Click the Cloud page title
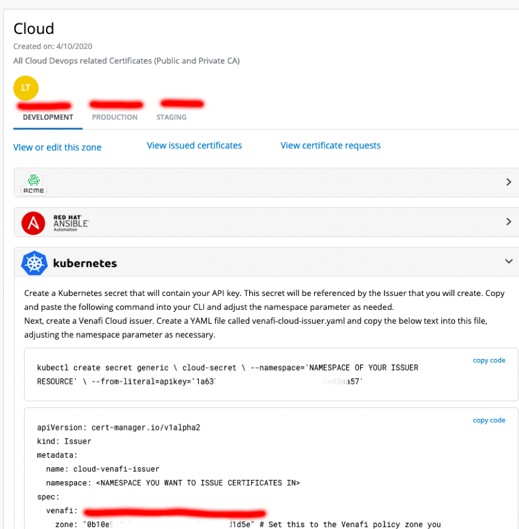Viewport: 519px width, 529px height. pyautogui.click(x=34, y=28)
